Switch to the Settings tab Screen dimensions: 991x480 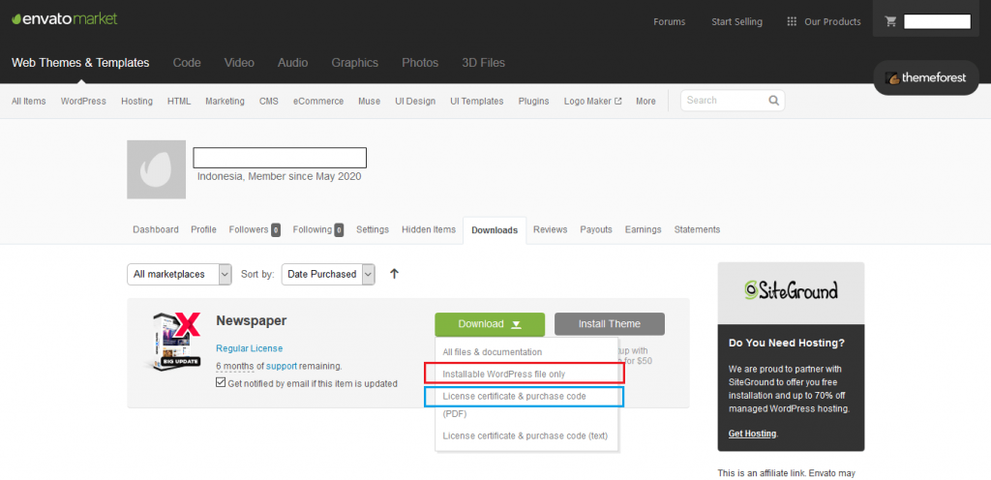click(373, 229)
